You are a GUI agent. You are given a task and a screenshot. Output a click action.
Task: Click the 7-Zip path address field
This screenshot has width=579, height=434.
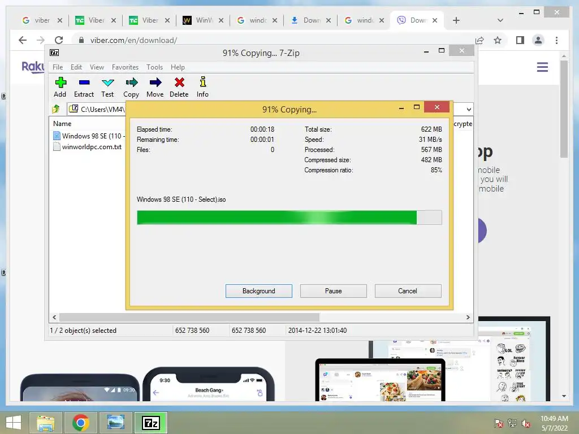click(97, 109)
